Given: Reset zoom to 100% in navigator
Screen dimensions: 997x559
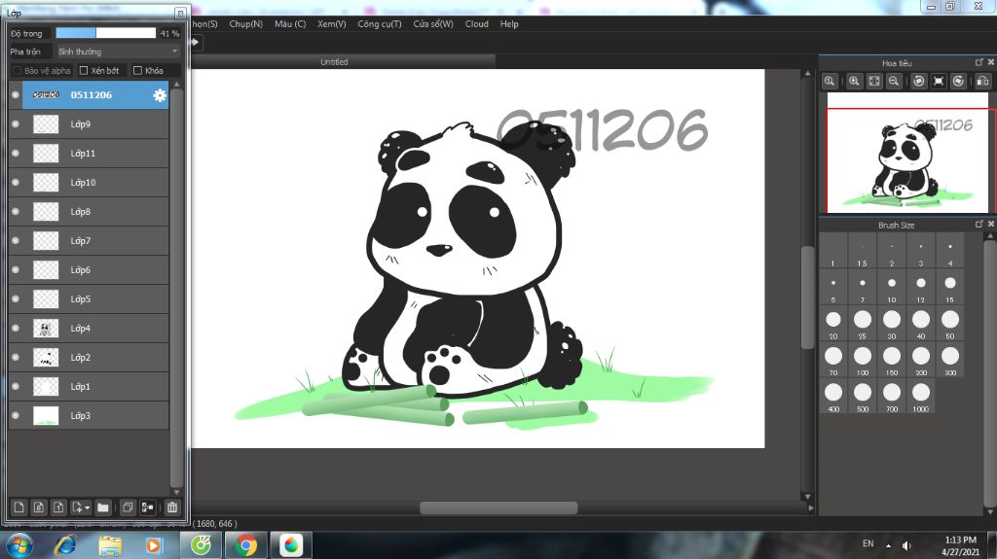Looking at the screenshot, I should (x=830, y=82).
